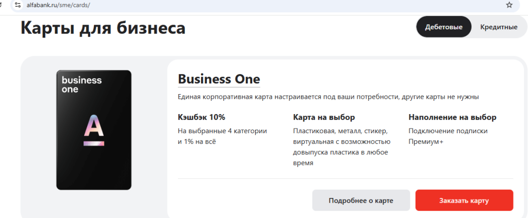
Task: Click the black Business One card image
Action: click(x=94, y=154)
